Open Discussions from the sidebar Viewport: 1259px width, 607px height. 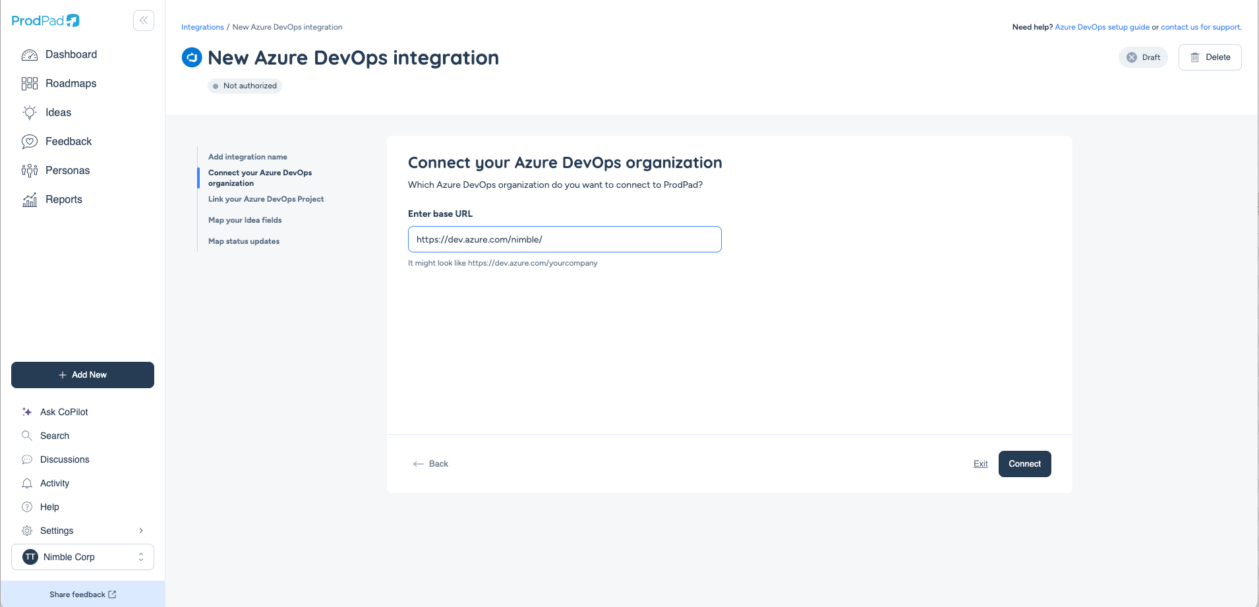65,459
